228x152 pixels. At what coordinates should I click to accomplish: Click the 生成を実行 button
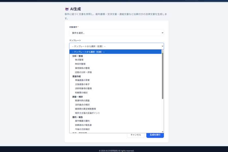155,135
